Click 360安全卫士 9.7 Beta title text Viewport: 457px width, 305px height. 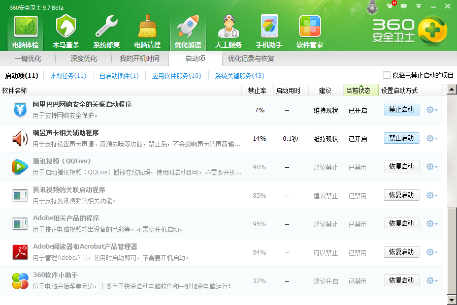tap(37, 8)
